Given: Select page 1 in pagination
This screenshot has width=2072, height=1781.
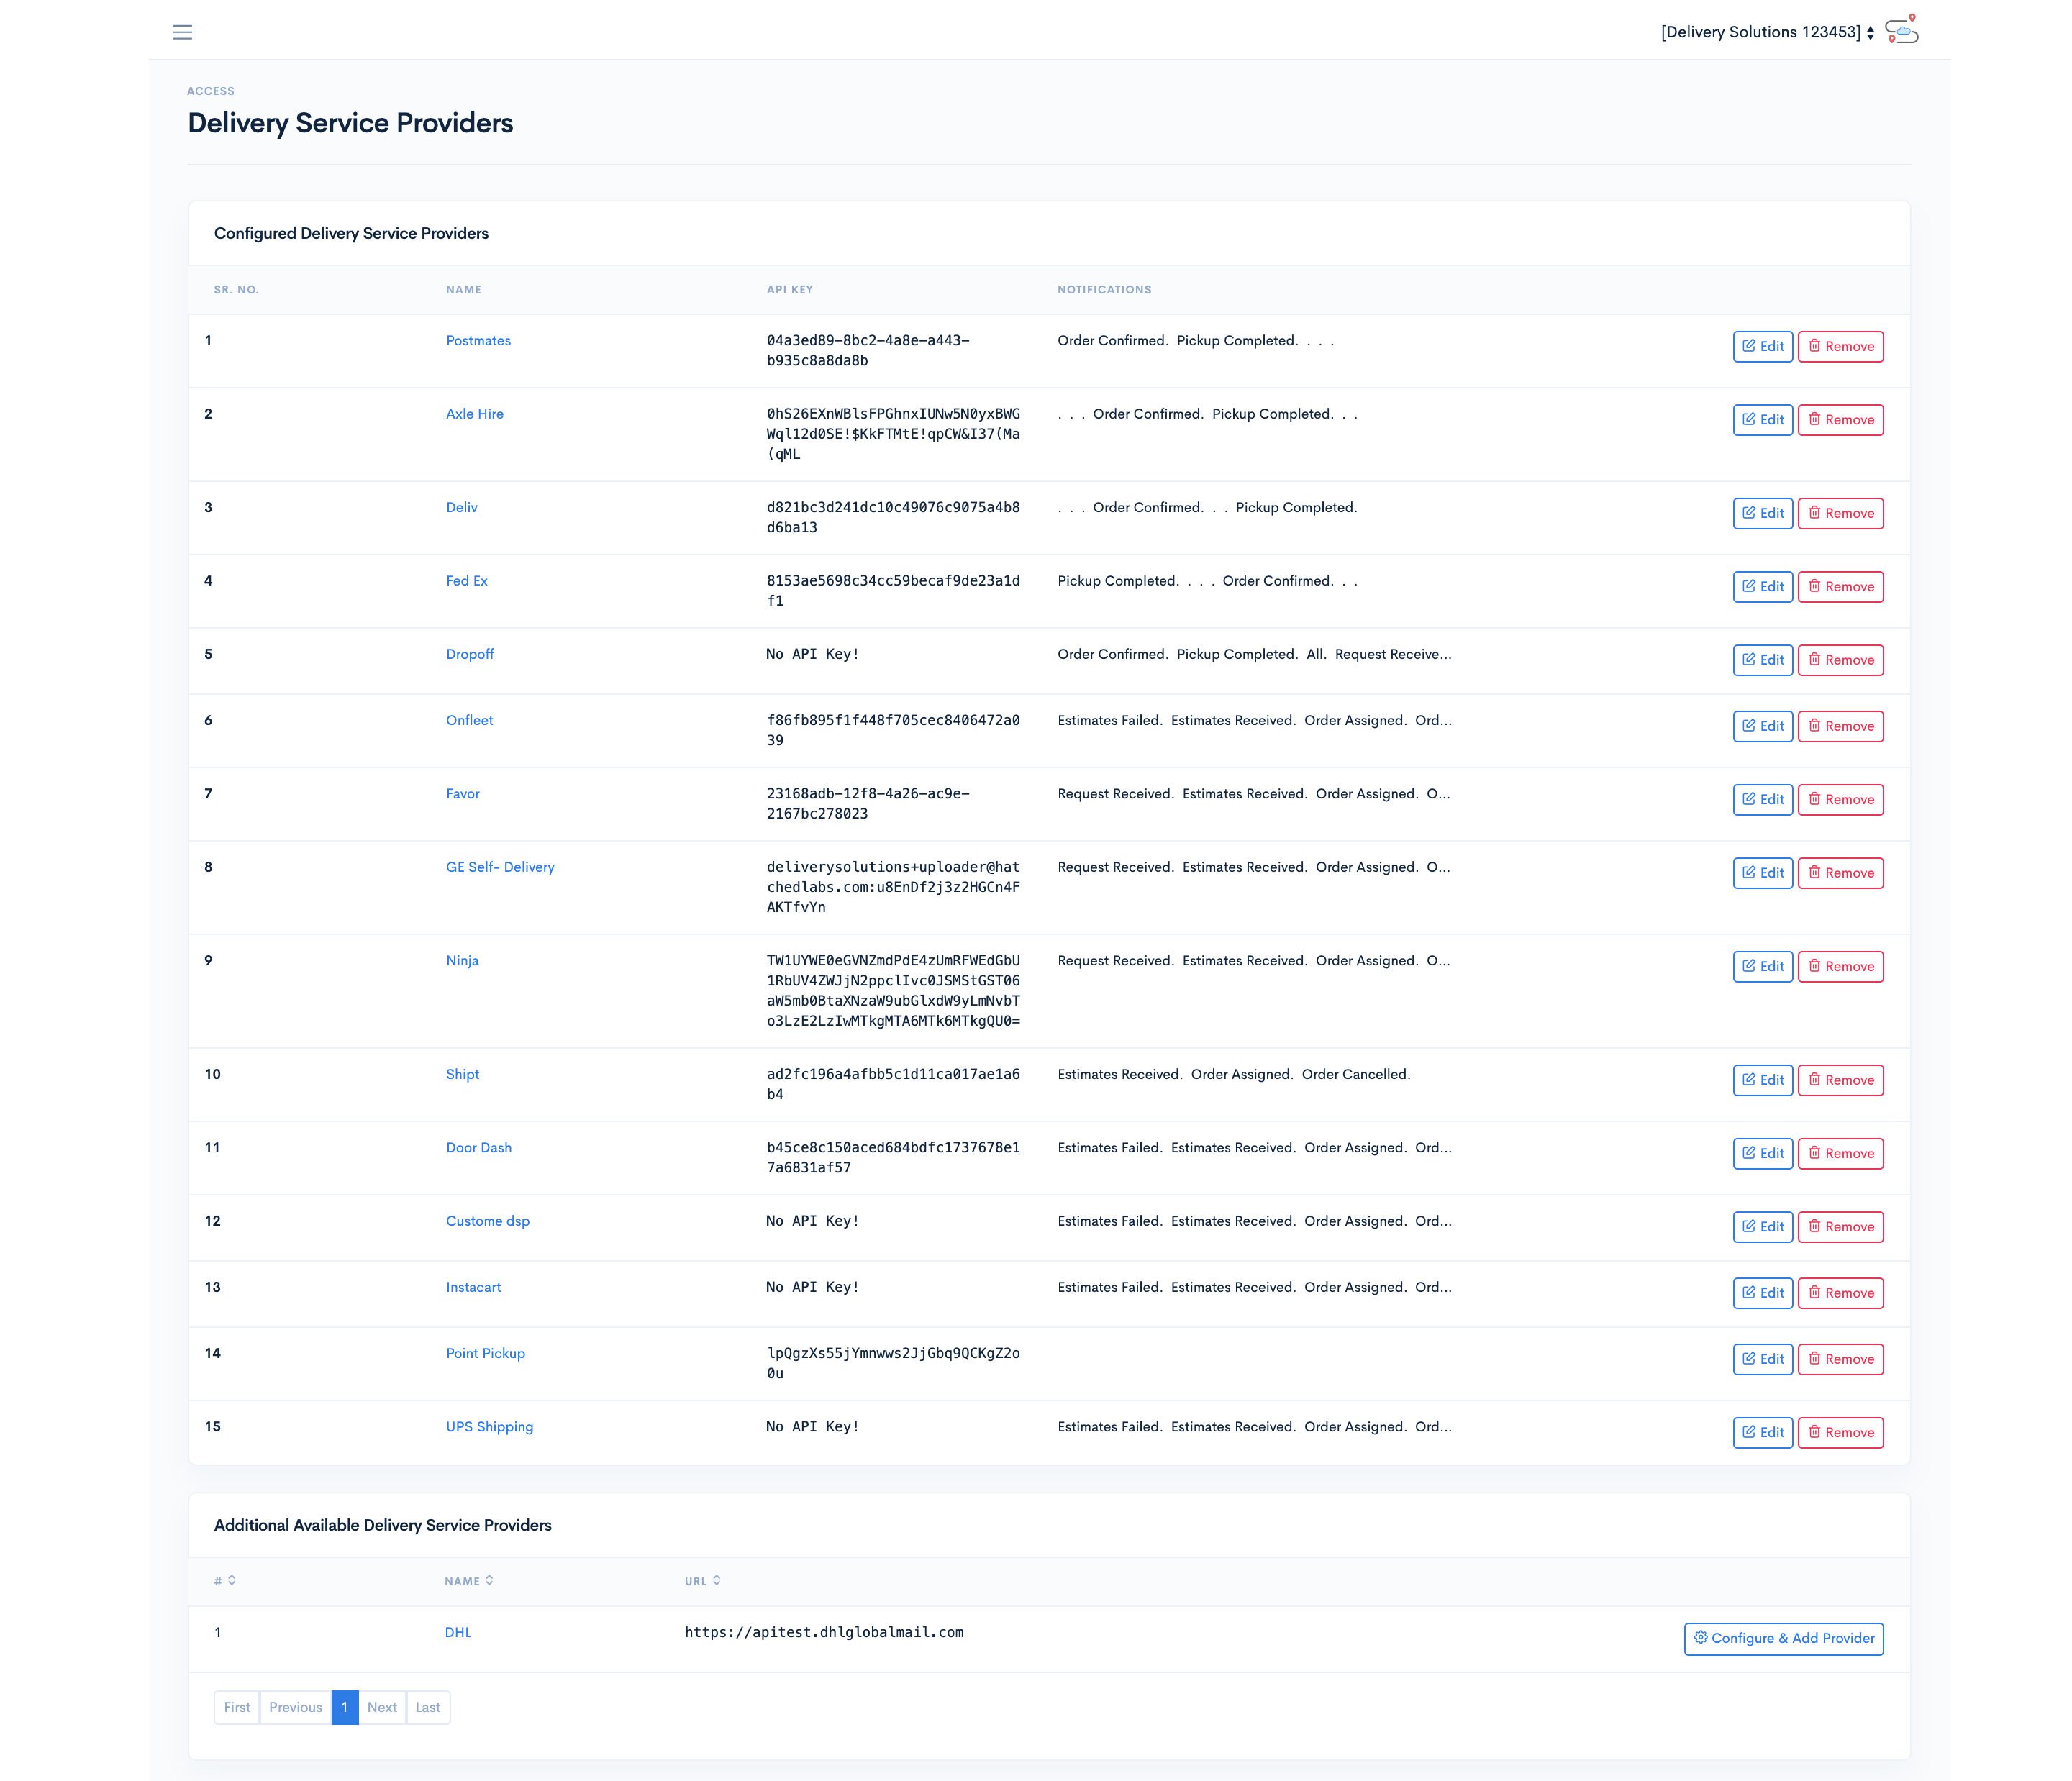Looking at the screenshot, I should point(344,1708).
